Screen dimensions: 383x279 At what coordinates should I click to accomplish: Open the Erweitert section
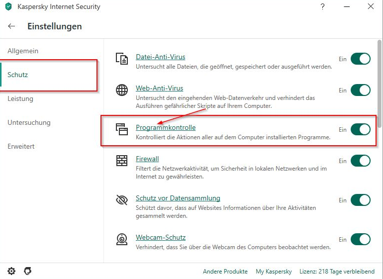(x=21, y=146)
